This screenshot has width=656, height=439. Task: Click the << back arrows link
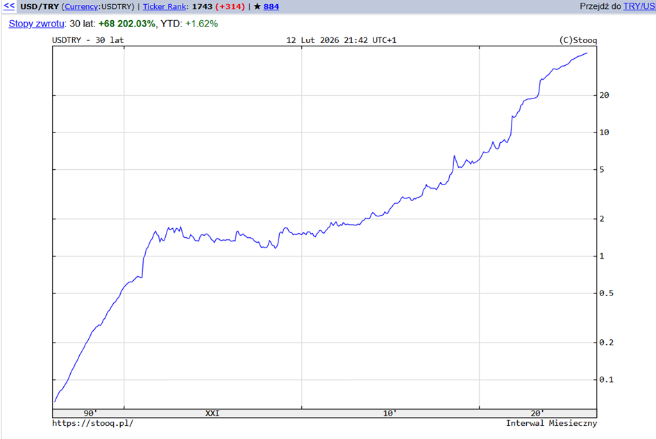point(9,6)
